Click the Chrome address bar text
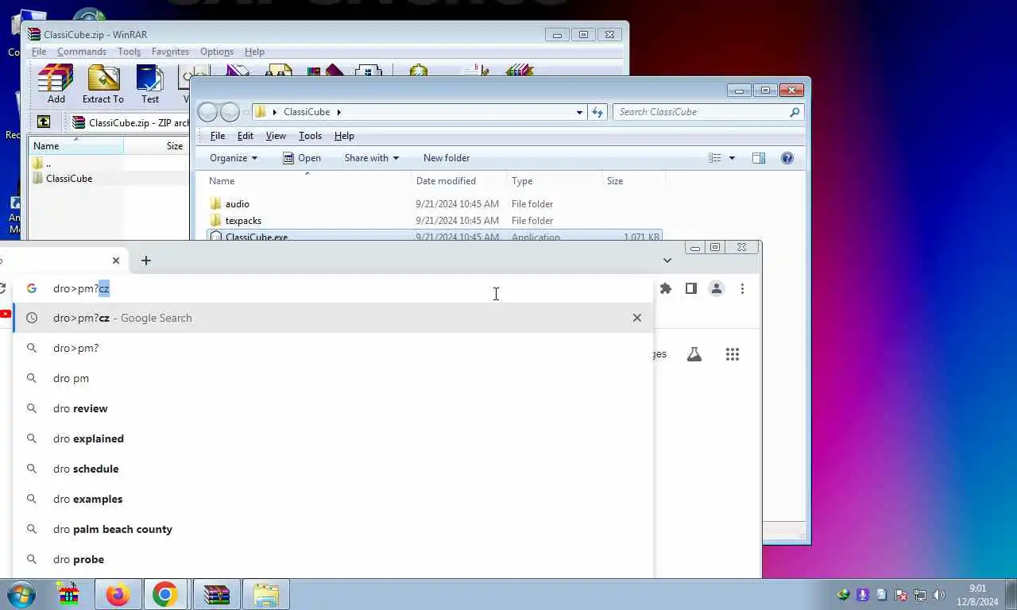The height and width of the screenshot is (610, 1017). [81, 288]
